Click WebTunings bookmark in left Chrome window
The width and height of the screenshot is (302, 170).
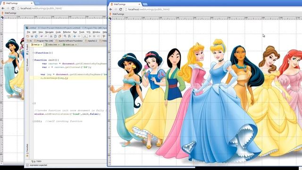coord(9,13)
